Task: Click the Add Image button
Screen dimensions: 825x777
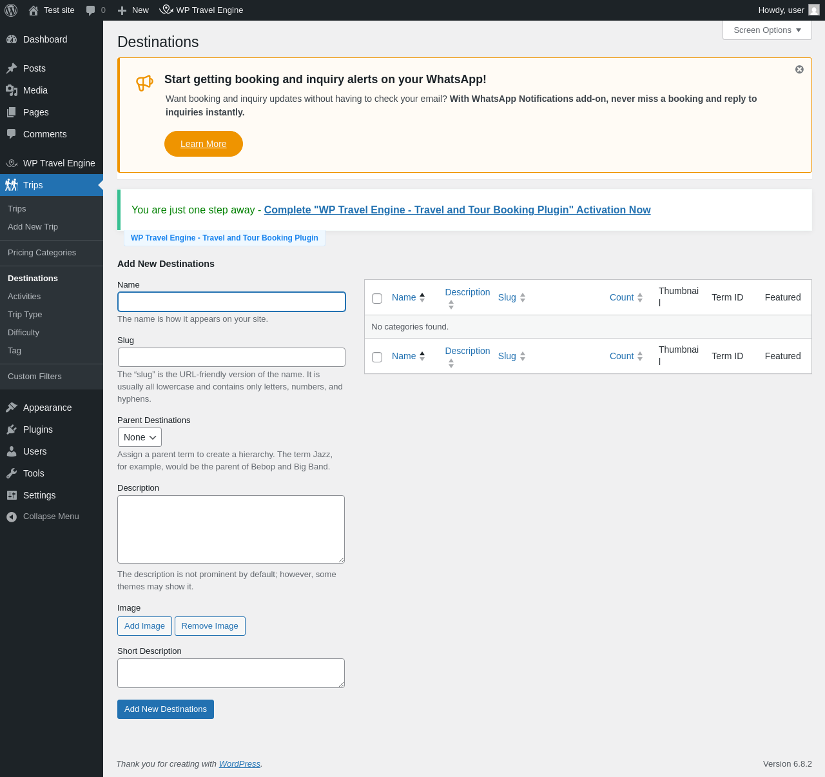Action: coord(144,626)
